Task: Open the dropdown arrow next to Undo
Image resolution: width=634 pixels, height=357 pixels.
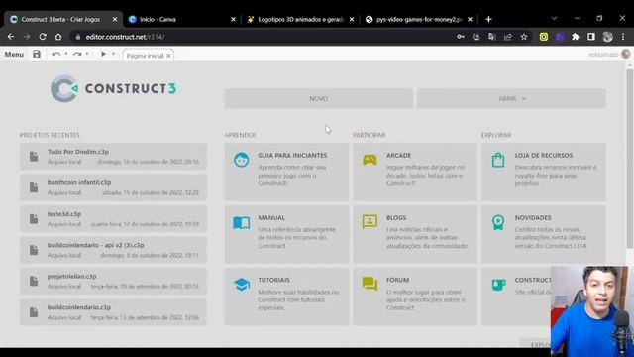Action: coord(66,54)
